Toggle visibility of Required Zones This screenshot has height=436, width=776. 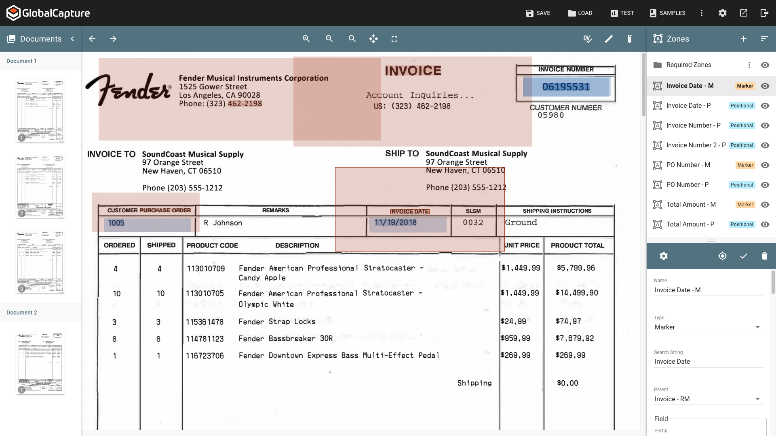(765, 65)
